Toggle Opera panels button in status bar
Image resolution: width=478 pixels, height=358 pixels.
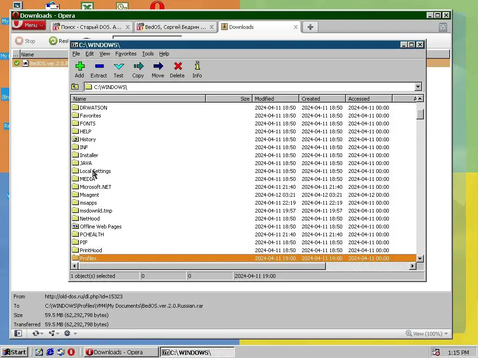pyautogui.click(x=18, y=333)
